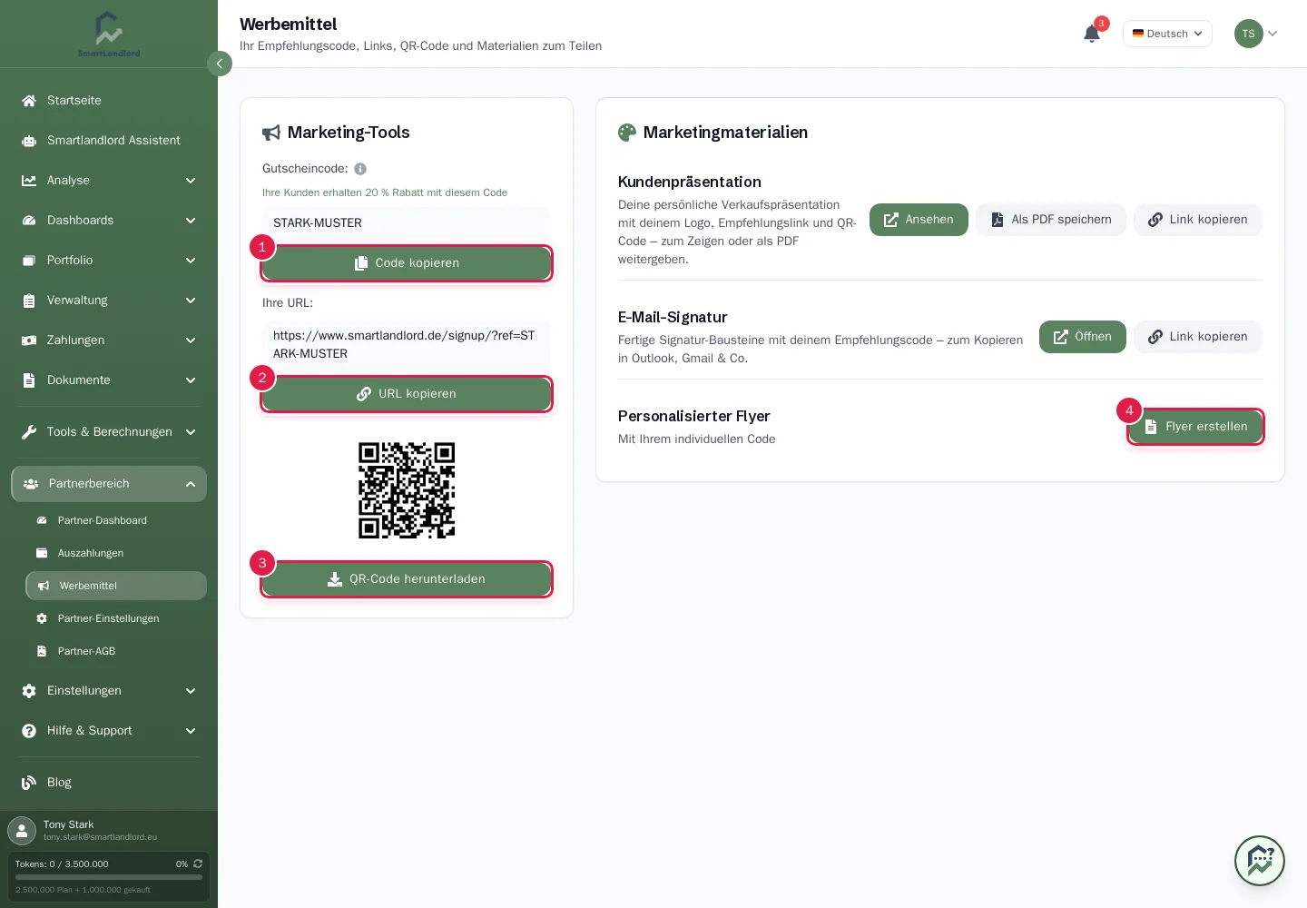Click the Einstellungen gear icon

click(x=29, y=691)
